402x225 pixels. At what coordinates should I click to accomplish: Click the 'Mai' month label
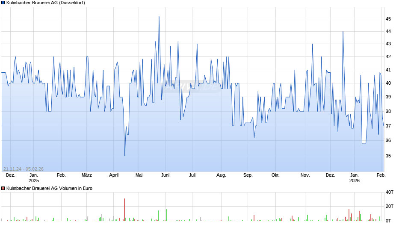pos(139,175)
